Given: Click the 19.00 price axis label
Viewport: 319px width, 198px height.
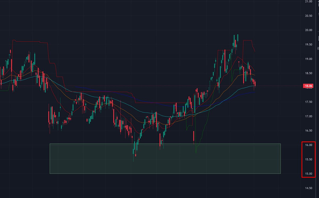Looking at the screenshot, I should [308, 59].
